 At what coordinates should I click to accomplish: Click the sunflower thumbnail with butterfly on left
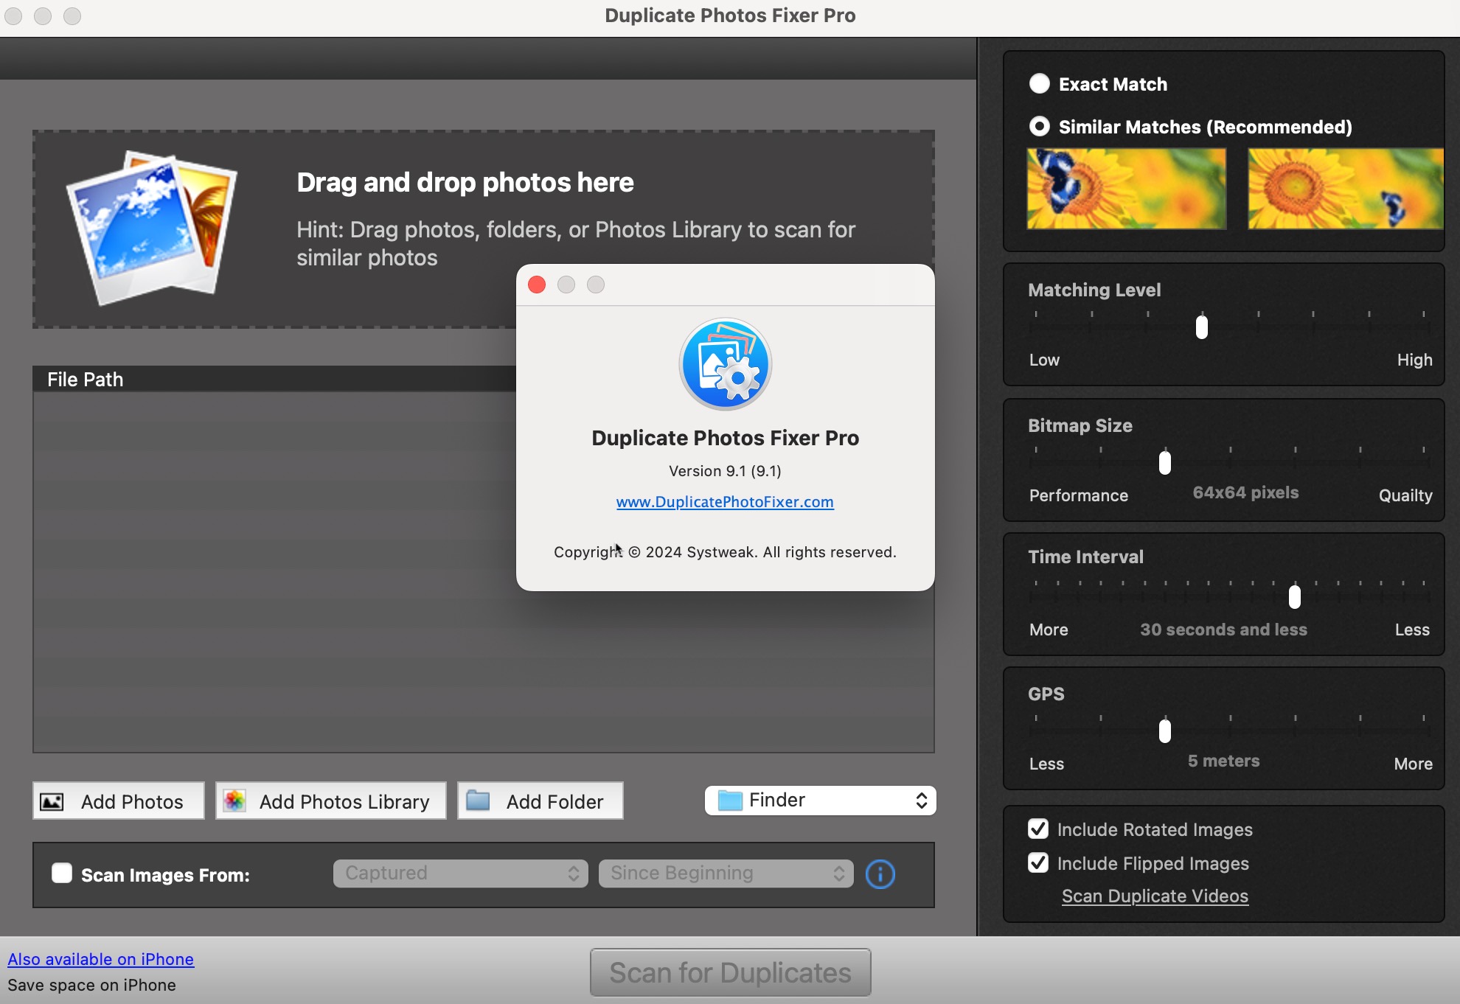click(1127, 189)
